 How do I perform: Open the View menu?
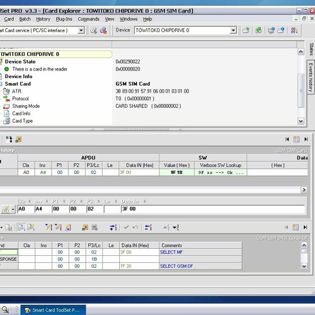click(x=110, y=19)
